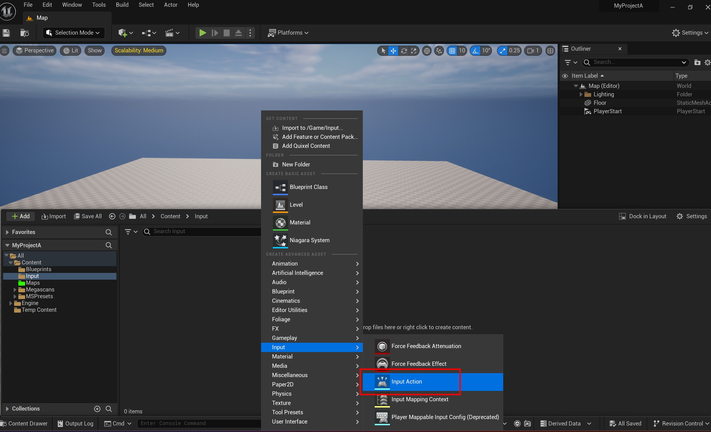This screenshot has height=432, width=711.
Task: Click the save current level icon
Action: [6, 33]
